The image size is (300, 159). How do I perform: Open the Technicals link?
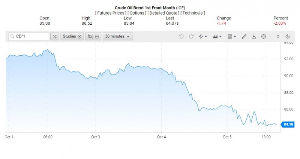[193, 13]
